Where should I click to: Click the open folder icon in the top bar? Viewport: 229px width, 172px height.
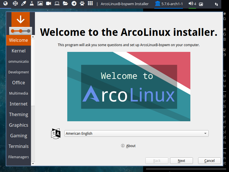click(66, 3)
